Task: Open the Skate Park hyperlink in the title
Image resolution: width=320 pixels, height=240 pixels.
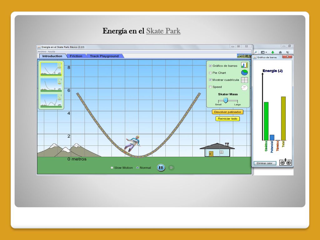Action: [163, 31]
